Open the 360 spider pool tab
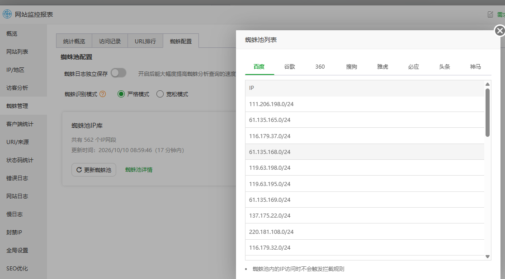505x279 pixels. [320, 66]
